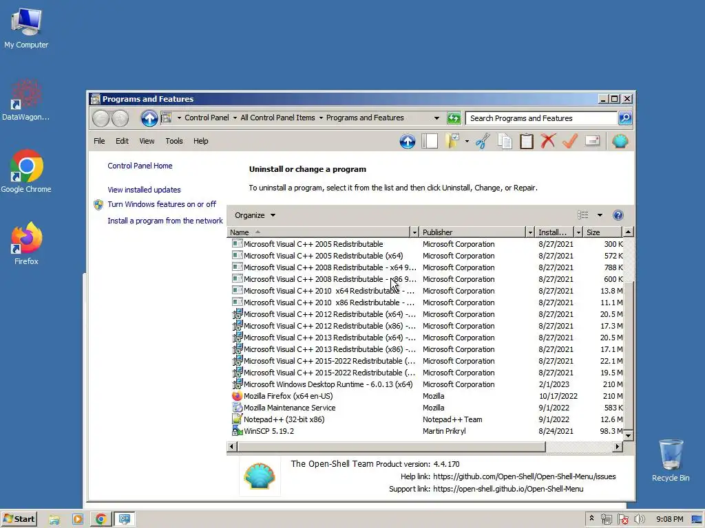Toggle the navigation pane icon in toolbar
The width and height of the screenshot is (705, 528).
tap(430, 142)
